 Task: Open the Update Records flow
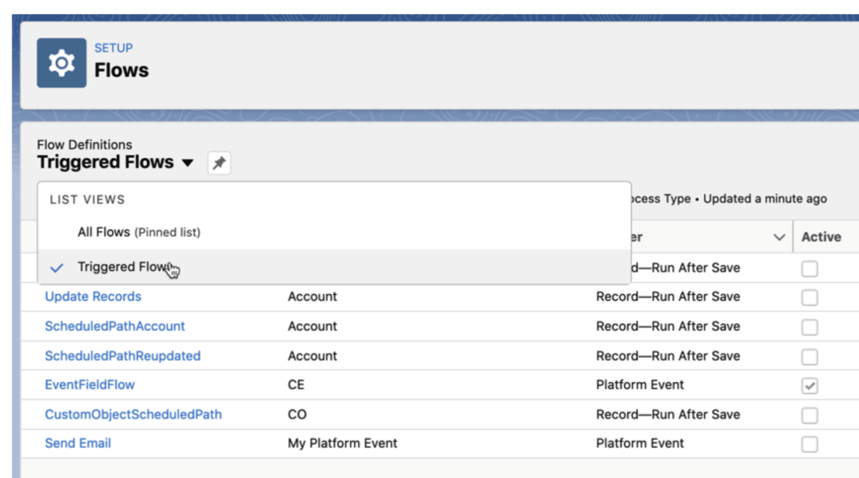coord(93,296)
